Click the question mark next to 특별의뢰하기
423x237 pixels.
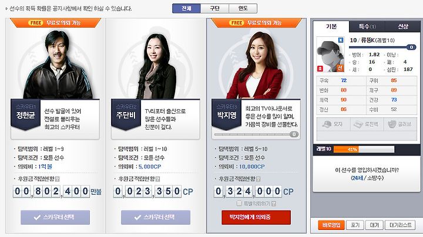coord(274,204)
